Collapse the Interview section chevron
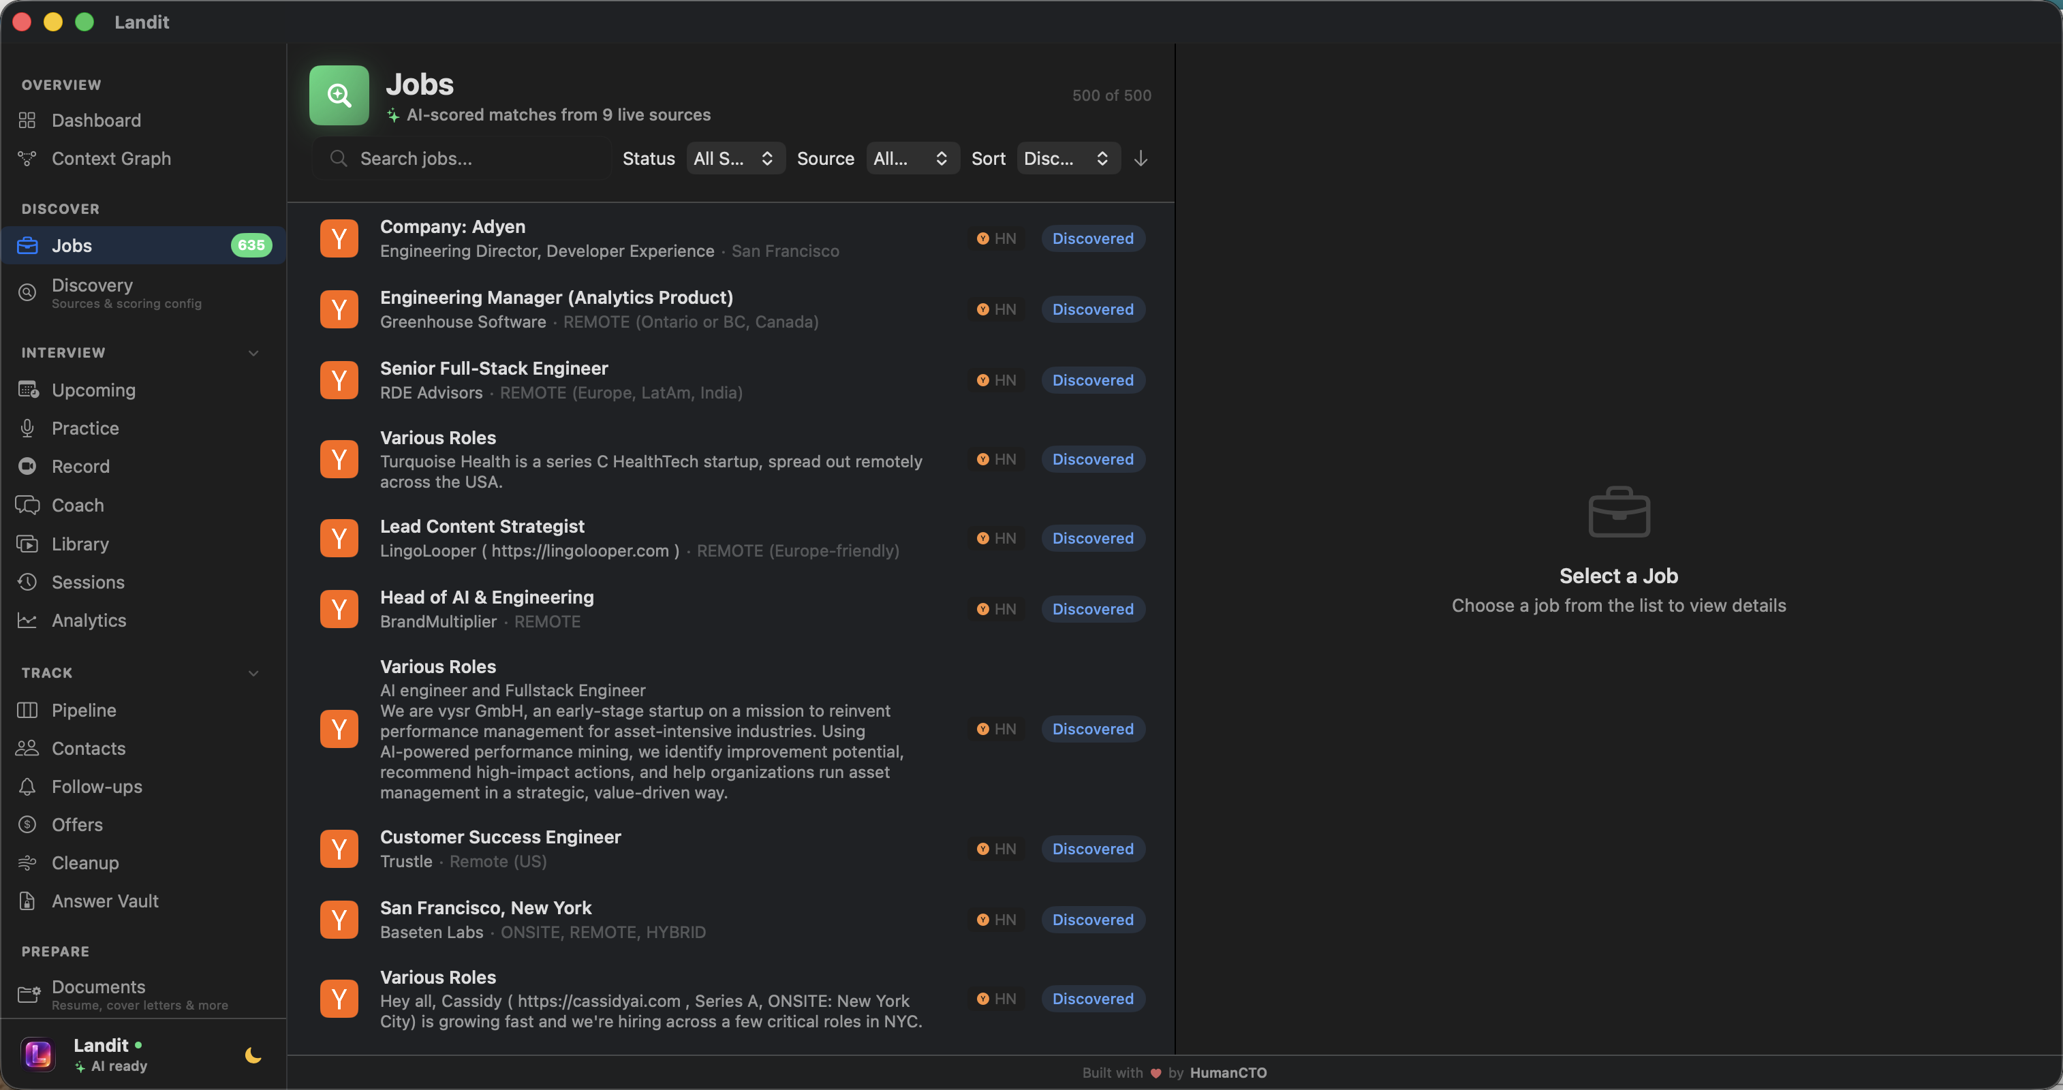This screenshot has width=2063, height=1090. click(x=253, y=353)
